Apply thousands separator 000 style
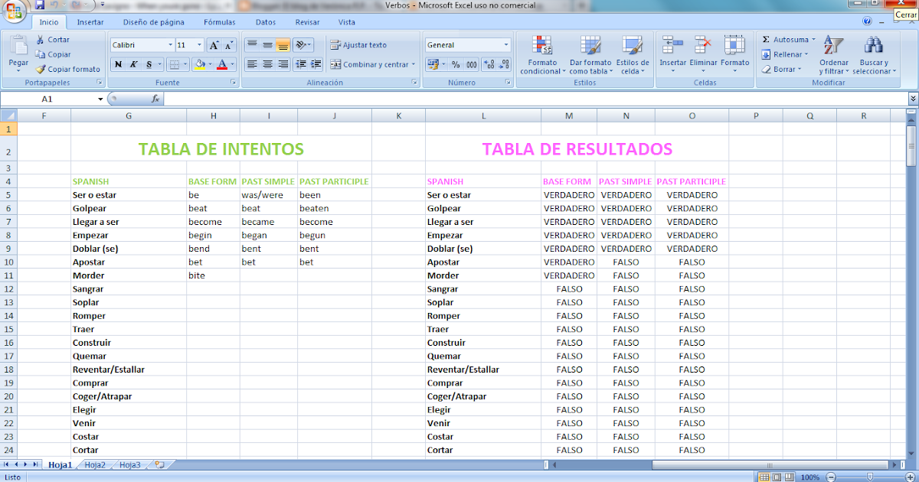Viewport: 919px width, 482px height. 471,64
